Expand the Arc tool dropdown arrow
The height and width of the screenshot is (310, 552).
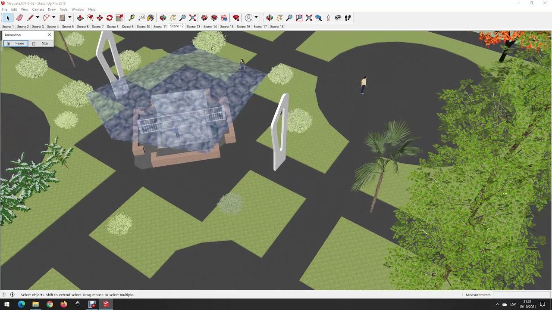(x=53, y=18)
